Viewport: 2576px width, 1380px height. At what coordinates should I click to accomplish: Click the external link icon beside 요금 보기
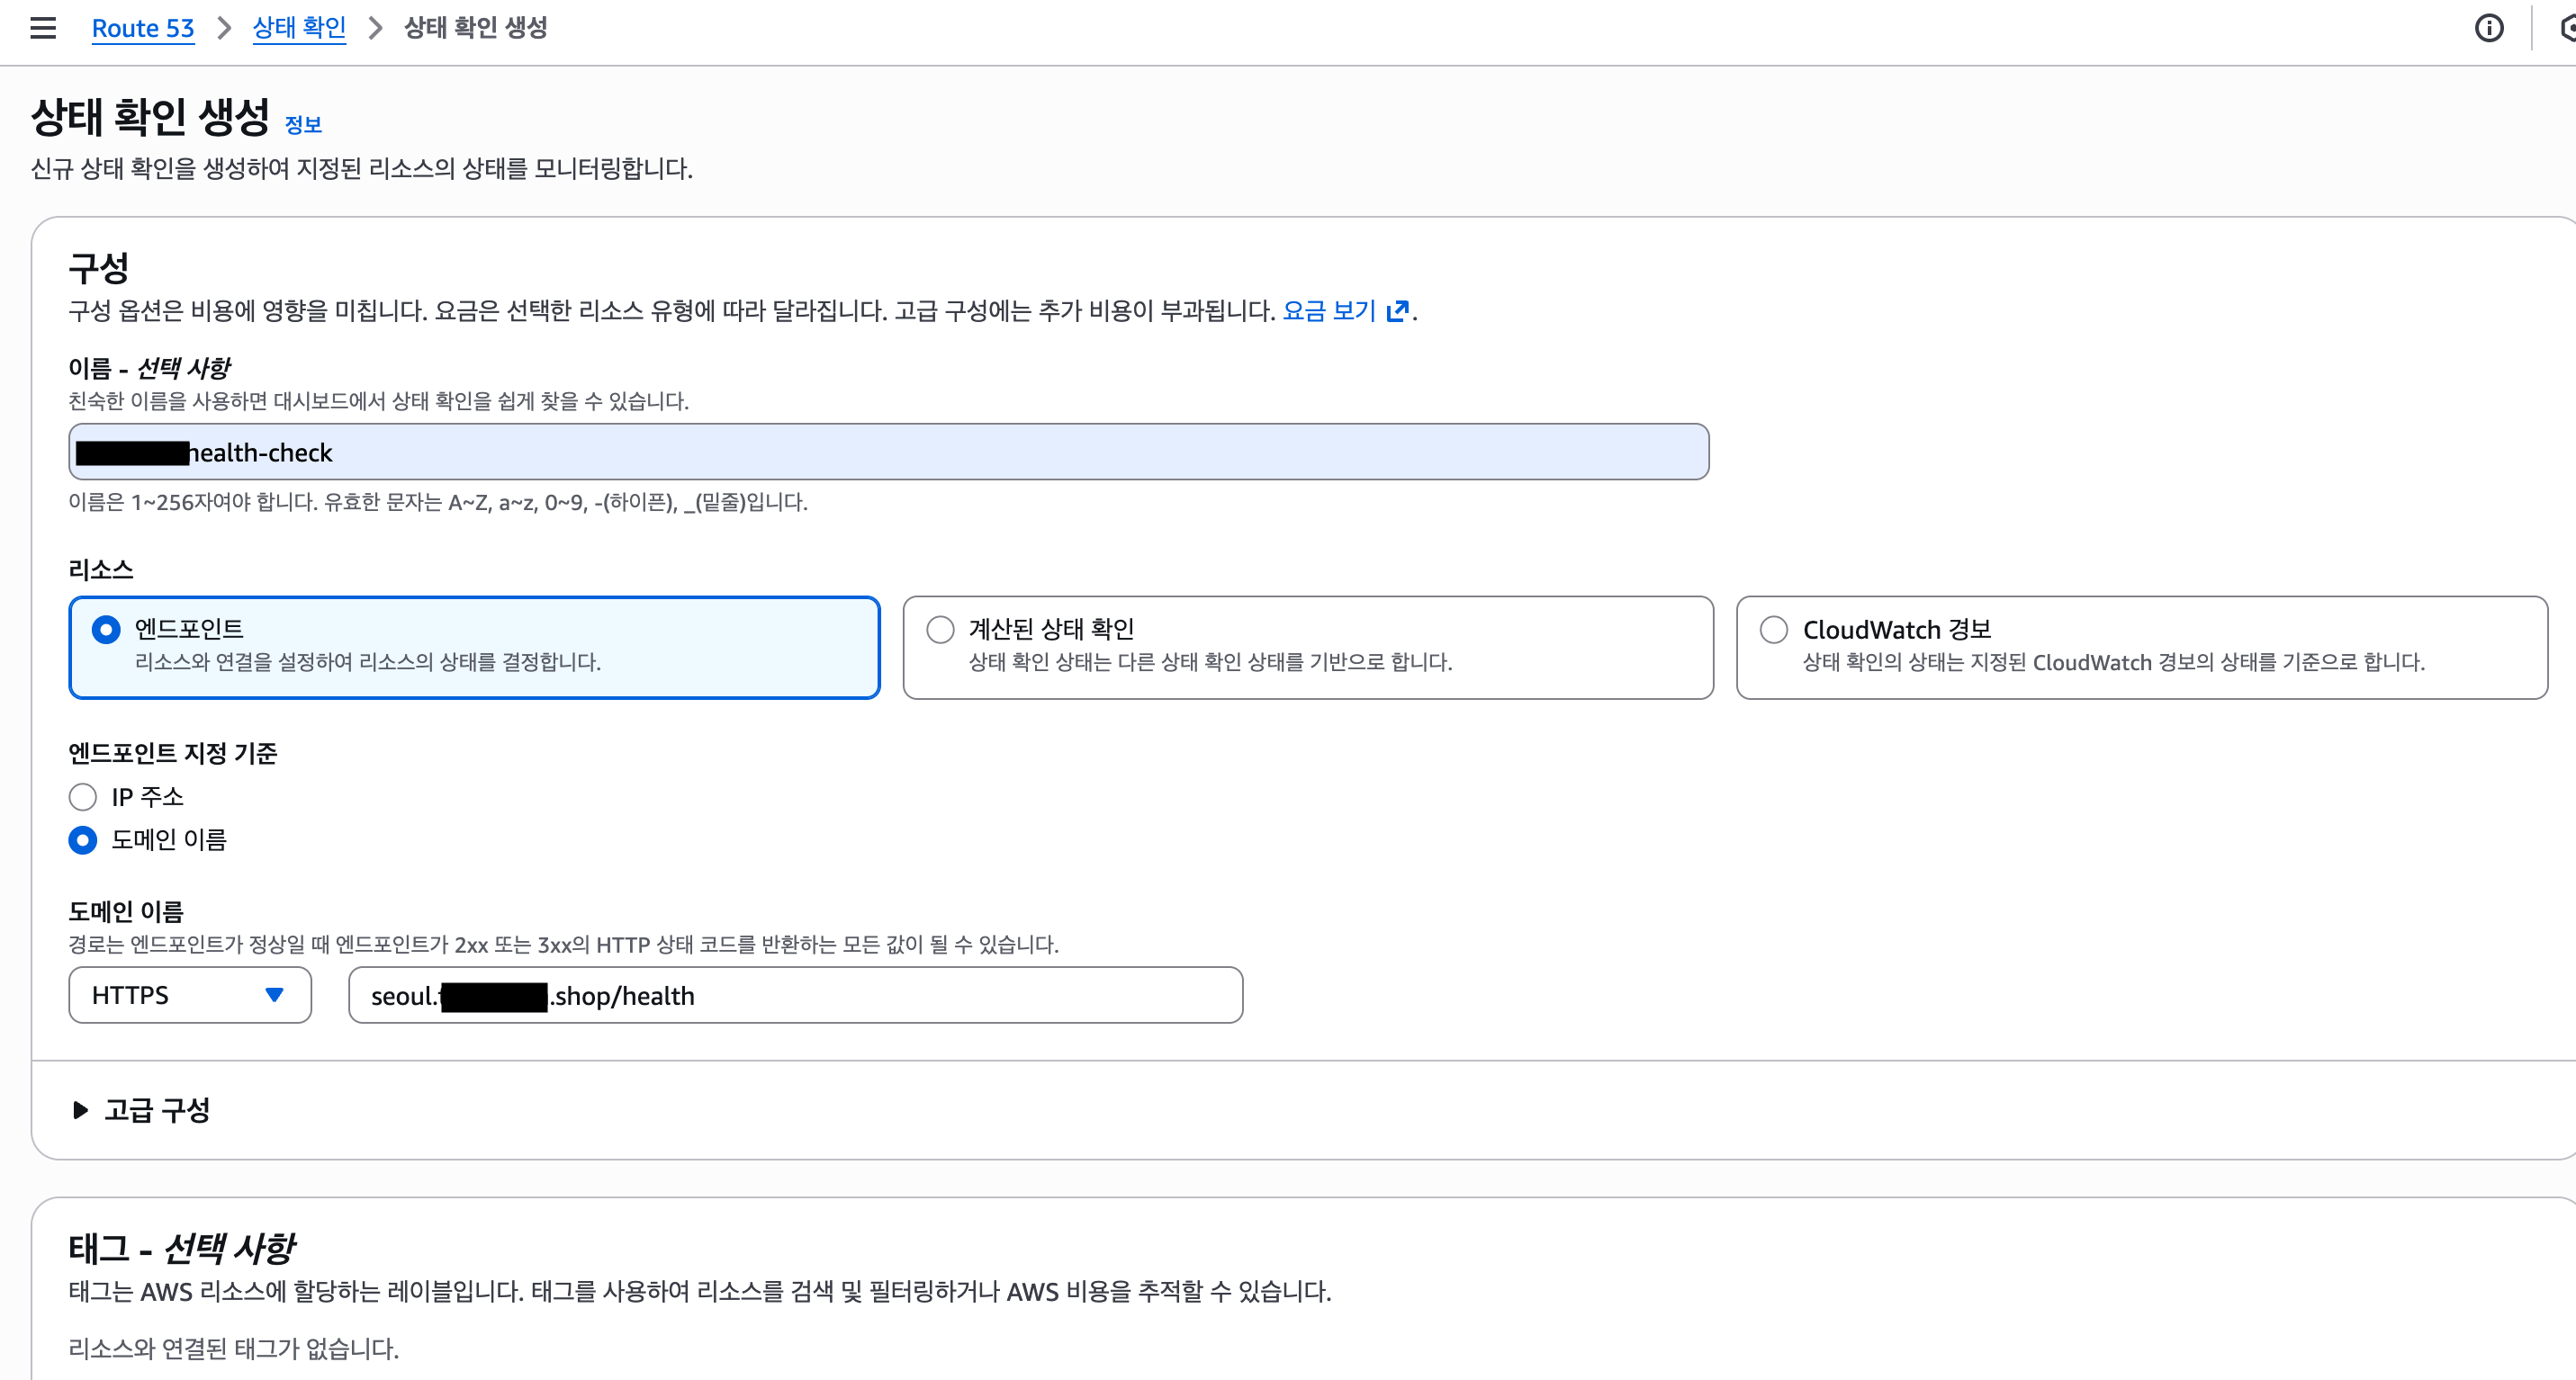click(1398, 310)
